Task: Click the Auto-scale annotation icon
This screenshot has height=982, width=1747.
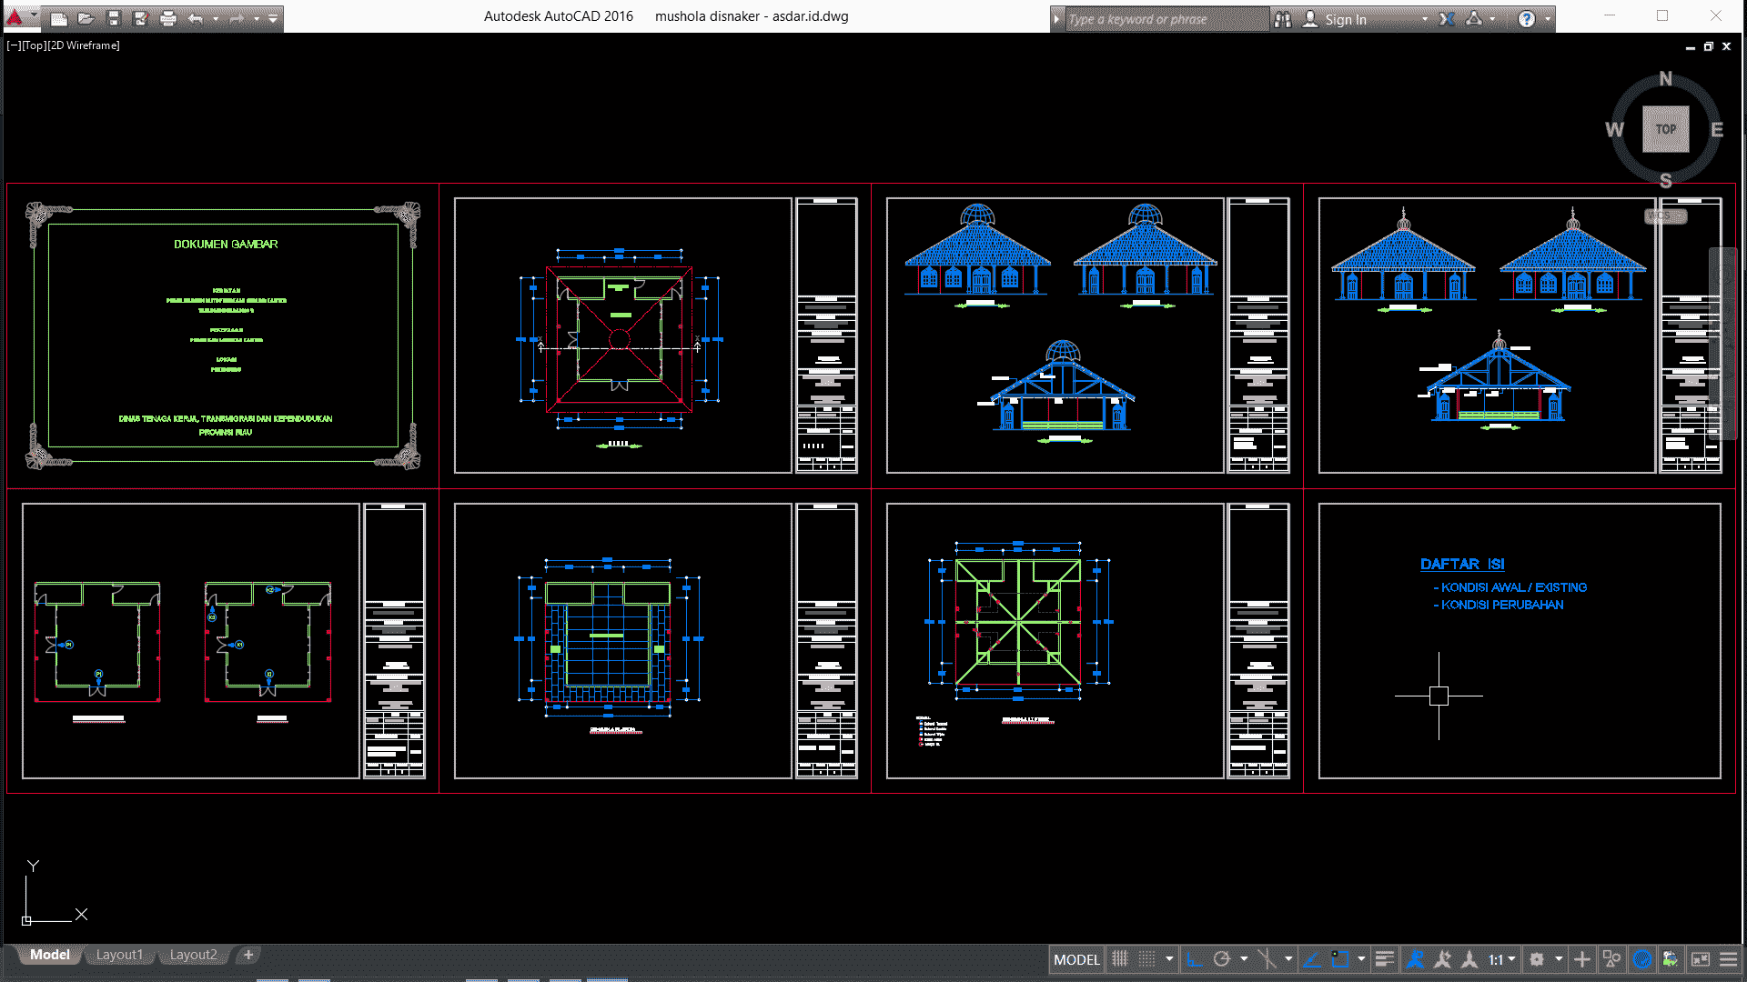Action: pyautogui.click(x=1442, y=959)
